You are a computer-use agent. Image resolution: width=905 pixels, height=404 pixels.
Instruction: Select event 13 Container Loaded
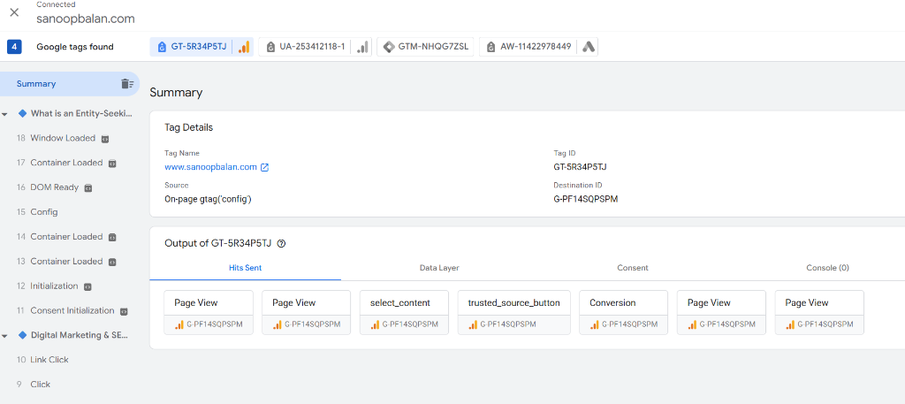pyautogui.click(x=67, y=262)
